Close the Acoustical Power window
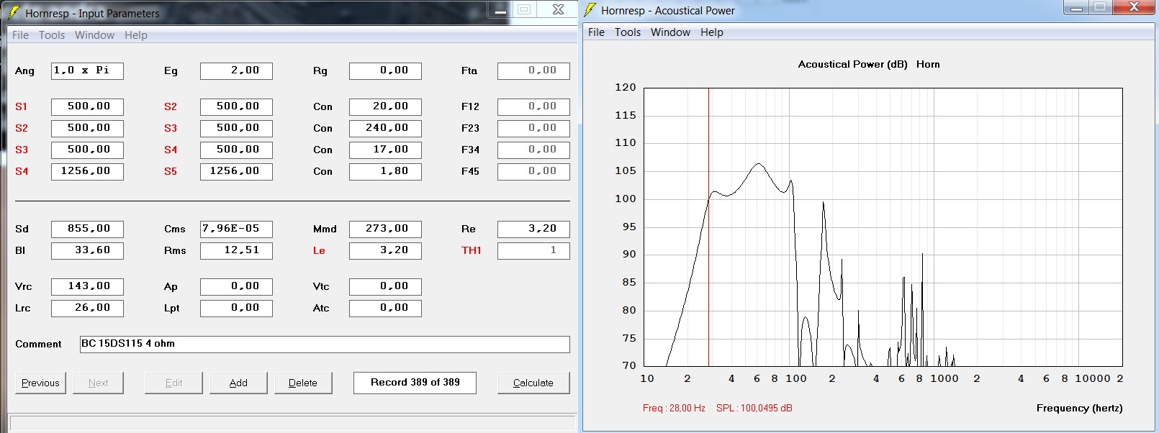This screenshot has height=433, width=1159. coord(1134,7)
